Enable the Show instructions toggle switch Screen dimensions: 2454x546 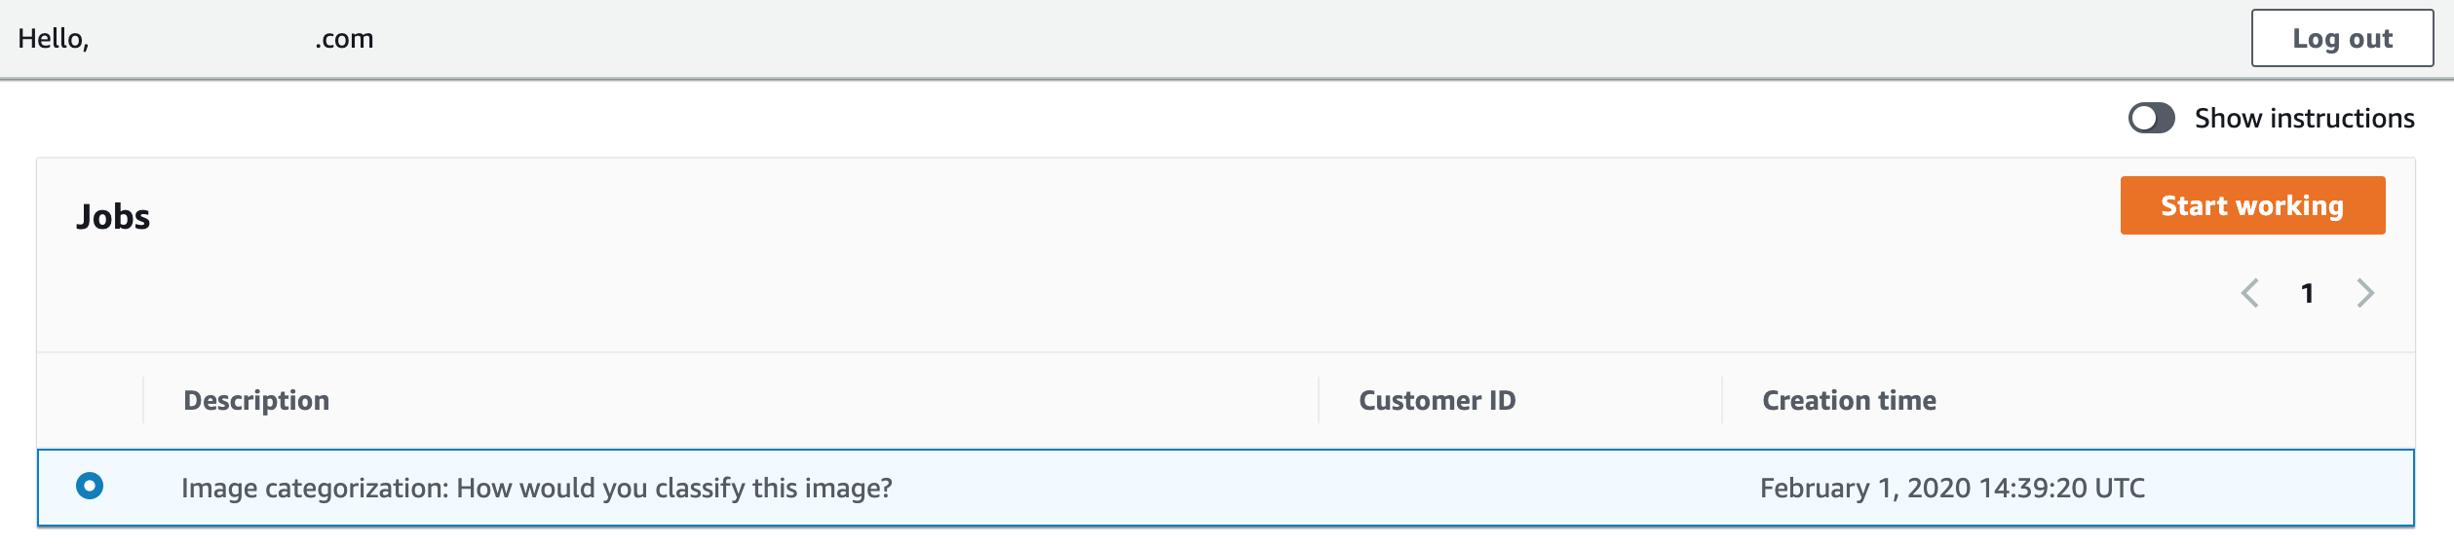pyautogui.click(x=2151, y=118)
